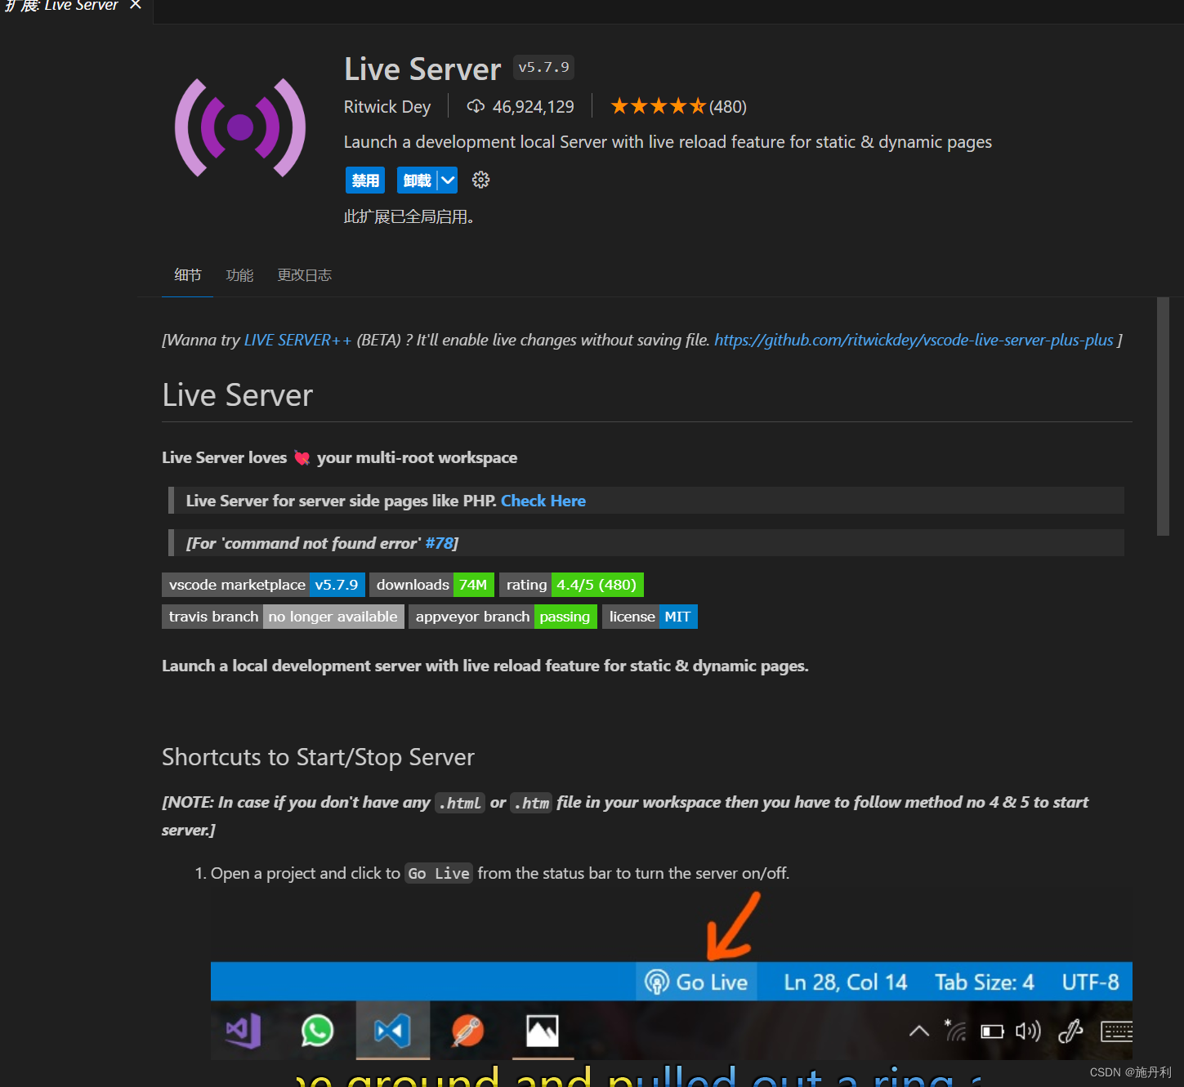Click the five-star rating icons
Viewport: 1184px width, 1087px height.
(657, 107)
